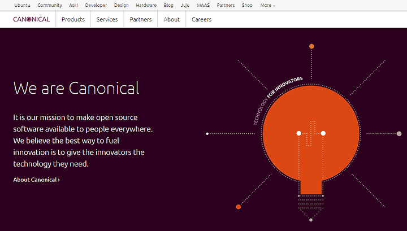This screenshot has height=231, width=407.
Task: Open the Ask! link
Action: coord(73,5)
